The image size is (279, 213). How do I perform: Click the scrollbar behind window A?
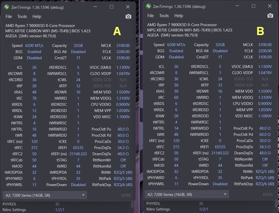132,205
